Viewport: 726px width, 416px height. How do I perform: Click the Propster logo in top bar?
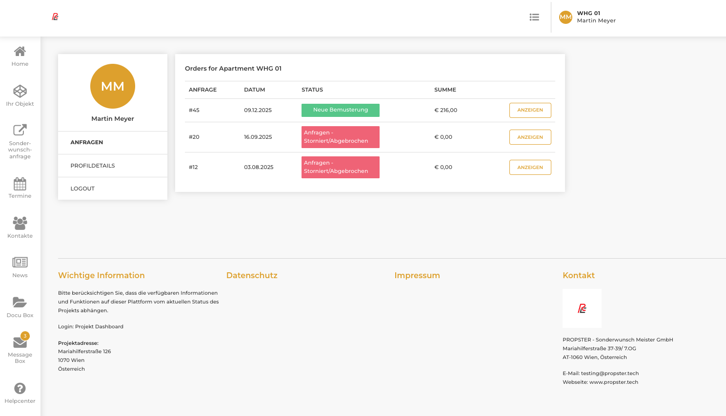tap(55, 17)
